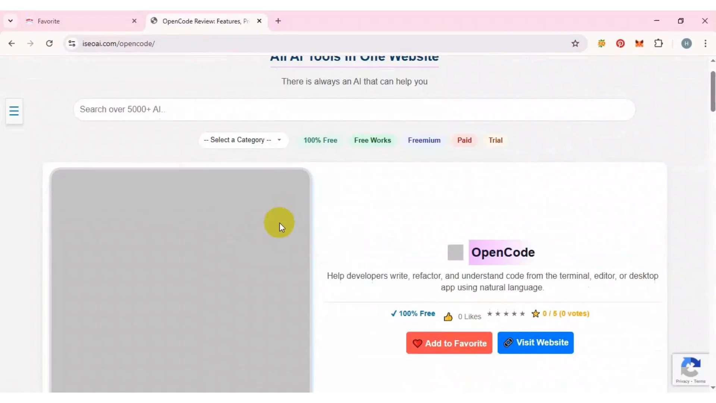Open the MetaMask extension
The width and height of the screenshot is (716, 403).
(x=639, y=43)
